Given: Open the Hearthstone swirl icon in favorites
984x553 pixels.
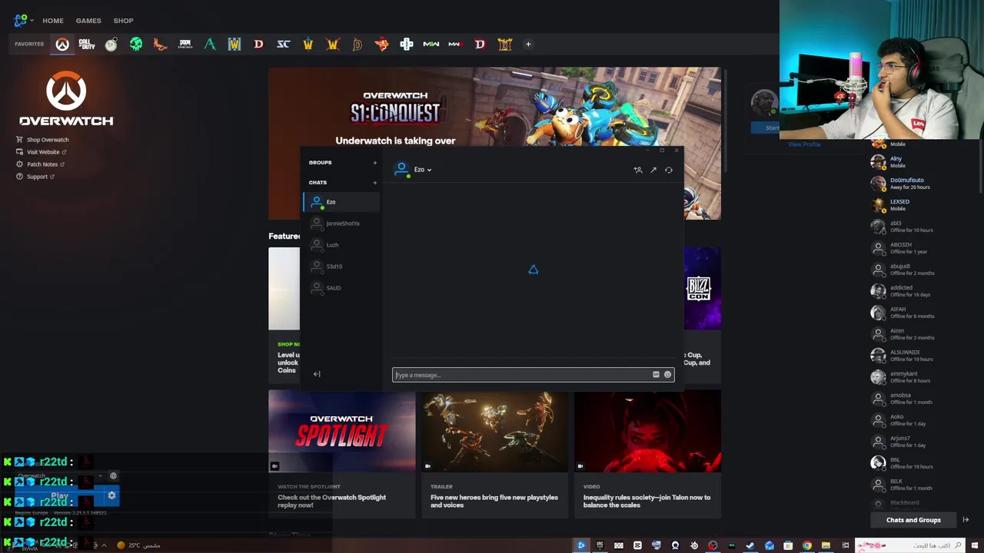Looking at the screenshot, I should [x=111, y=45].
